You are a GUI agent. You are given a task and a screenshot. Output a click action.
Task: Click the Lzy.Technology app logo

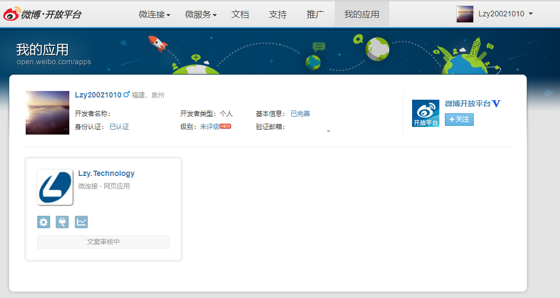[x=55, y=187]
